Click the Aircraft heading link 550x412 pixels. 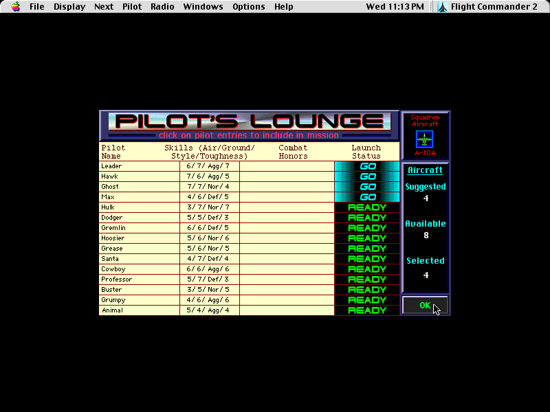[x=425, y=170]
